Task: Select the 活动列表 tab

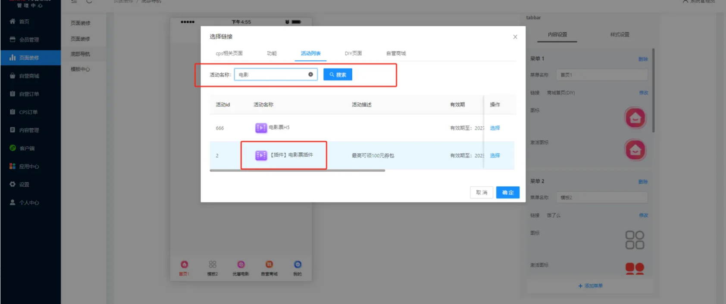Action: [x=310, y=53]
